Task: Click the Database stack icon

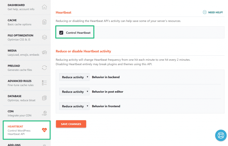Action: point(44,98)
